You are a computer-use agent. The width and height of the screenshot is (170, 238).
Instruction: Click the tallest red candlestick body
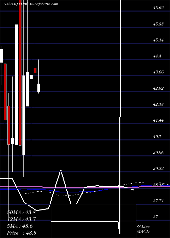point(20,73)
